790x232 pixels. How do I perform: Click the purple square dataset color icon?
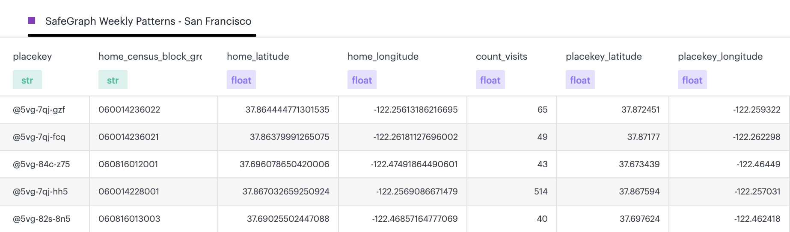[x=32, y=20]
